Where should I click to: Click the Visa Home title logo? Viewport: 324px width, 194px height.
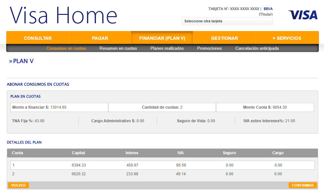coord(64,15)
